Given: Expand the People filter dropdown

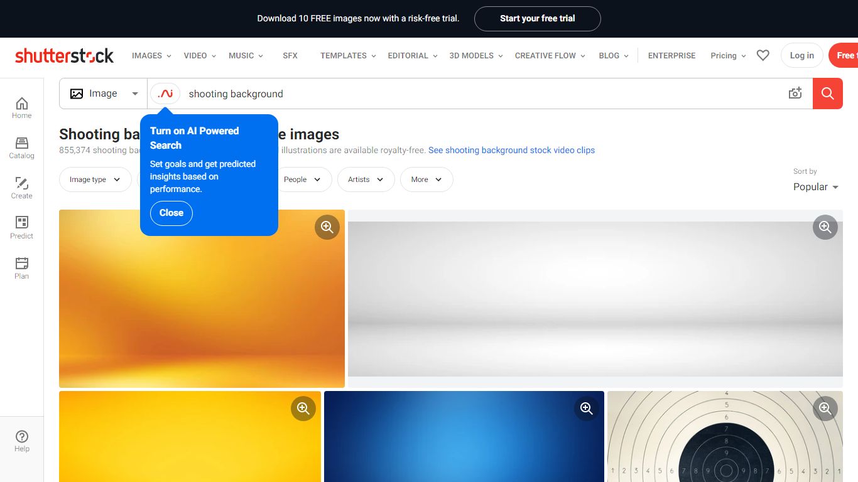Looking at the screenshot, I should 303,179.
